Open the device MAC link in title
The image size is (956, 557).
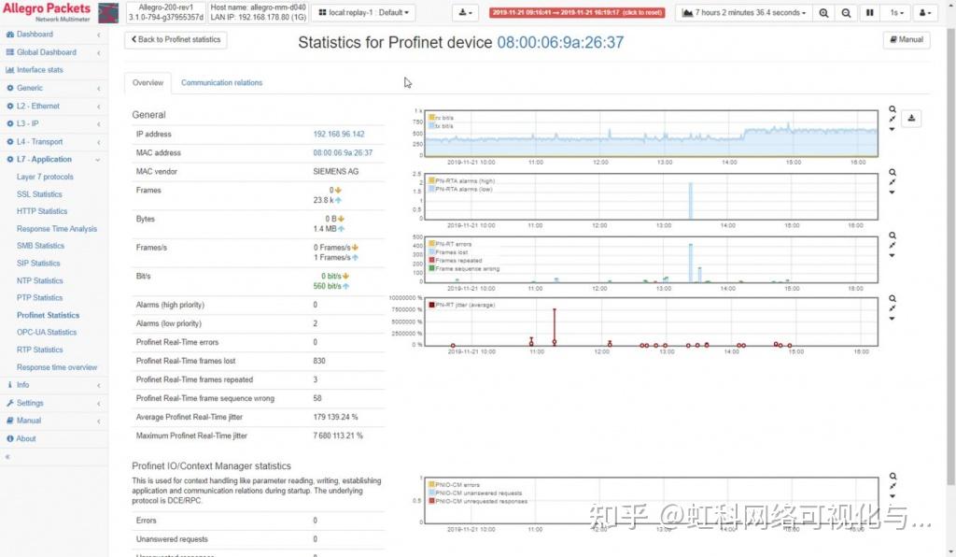tap(560, 42)
